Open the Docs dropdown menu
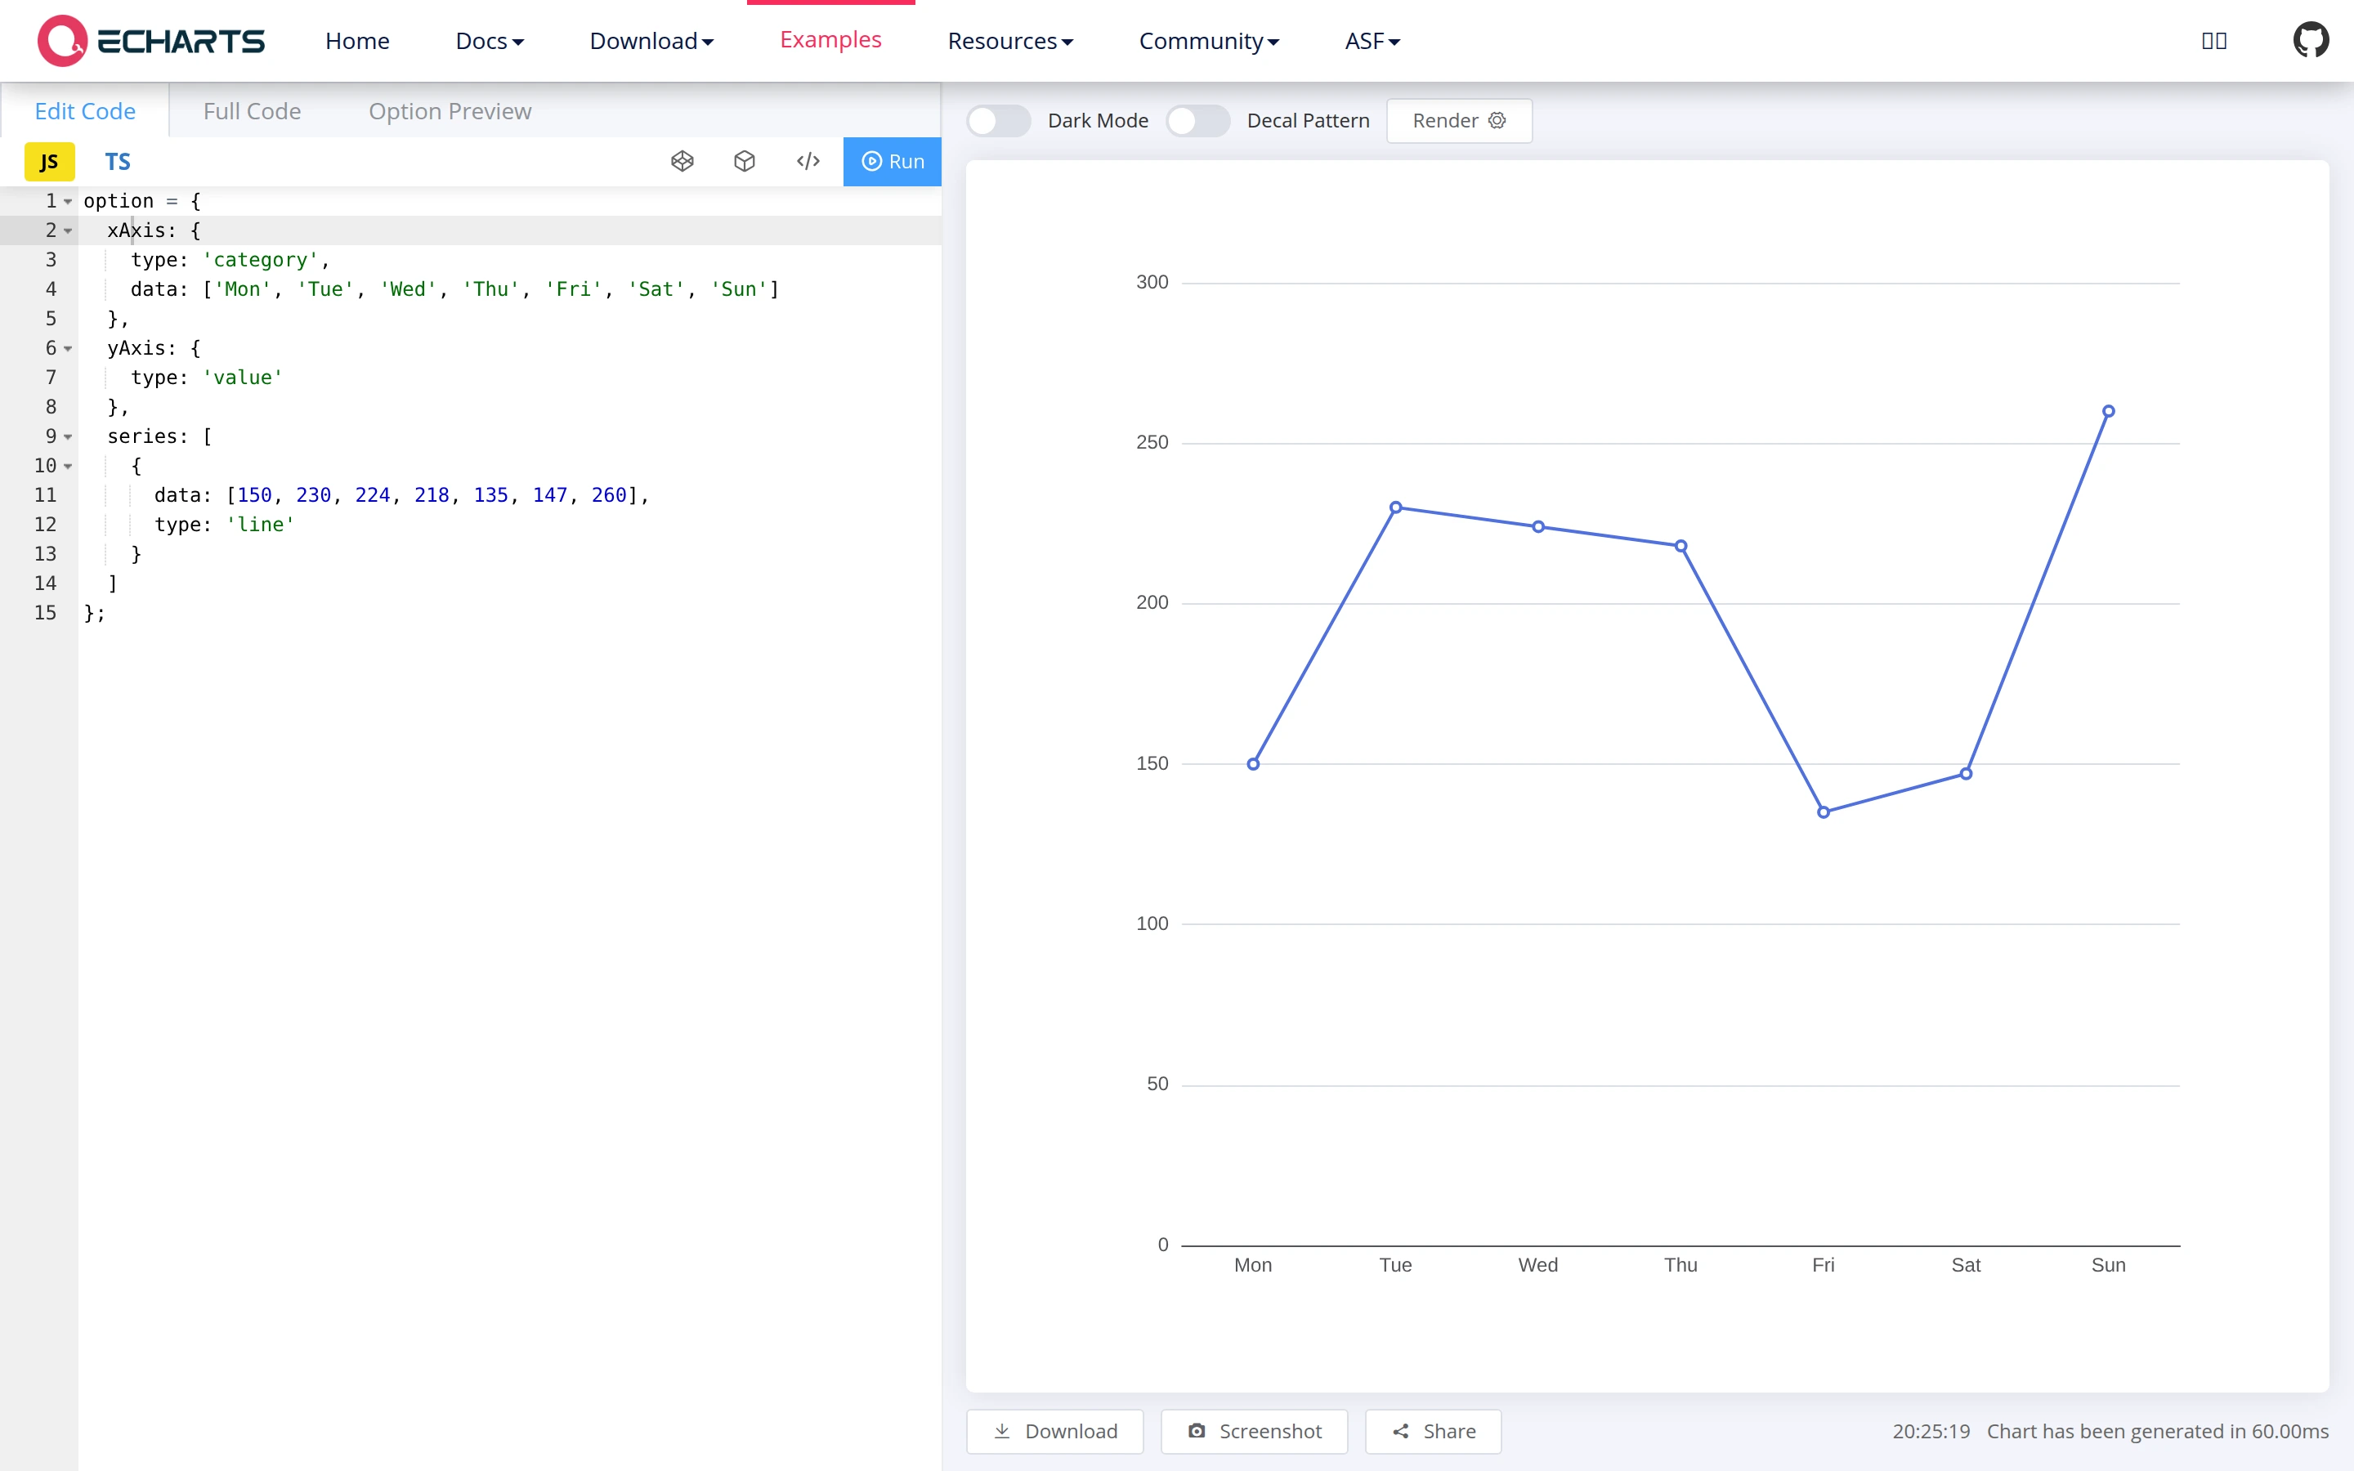Viewport: 2354px width, 1471px height. [x=490, y=41]
